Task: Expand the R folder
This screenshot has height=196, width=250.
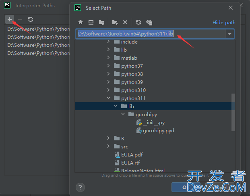Action: (108, 138)
